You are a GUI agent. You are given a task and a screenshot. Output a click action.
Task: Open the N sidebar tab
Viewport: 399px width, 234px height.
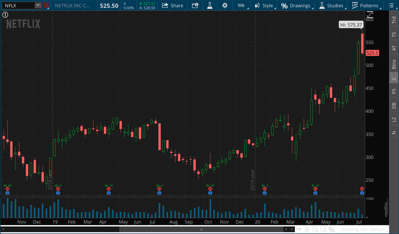coord(394,133)
